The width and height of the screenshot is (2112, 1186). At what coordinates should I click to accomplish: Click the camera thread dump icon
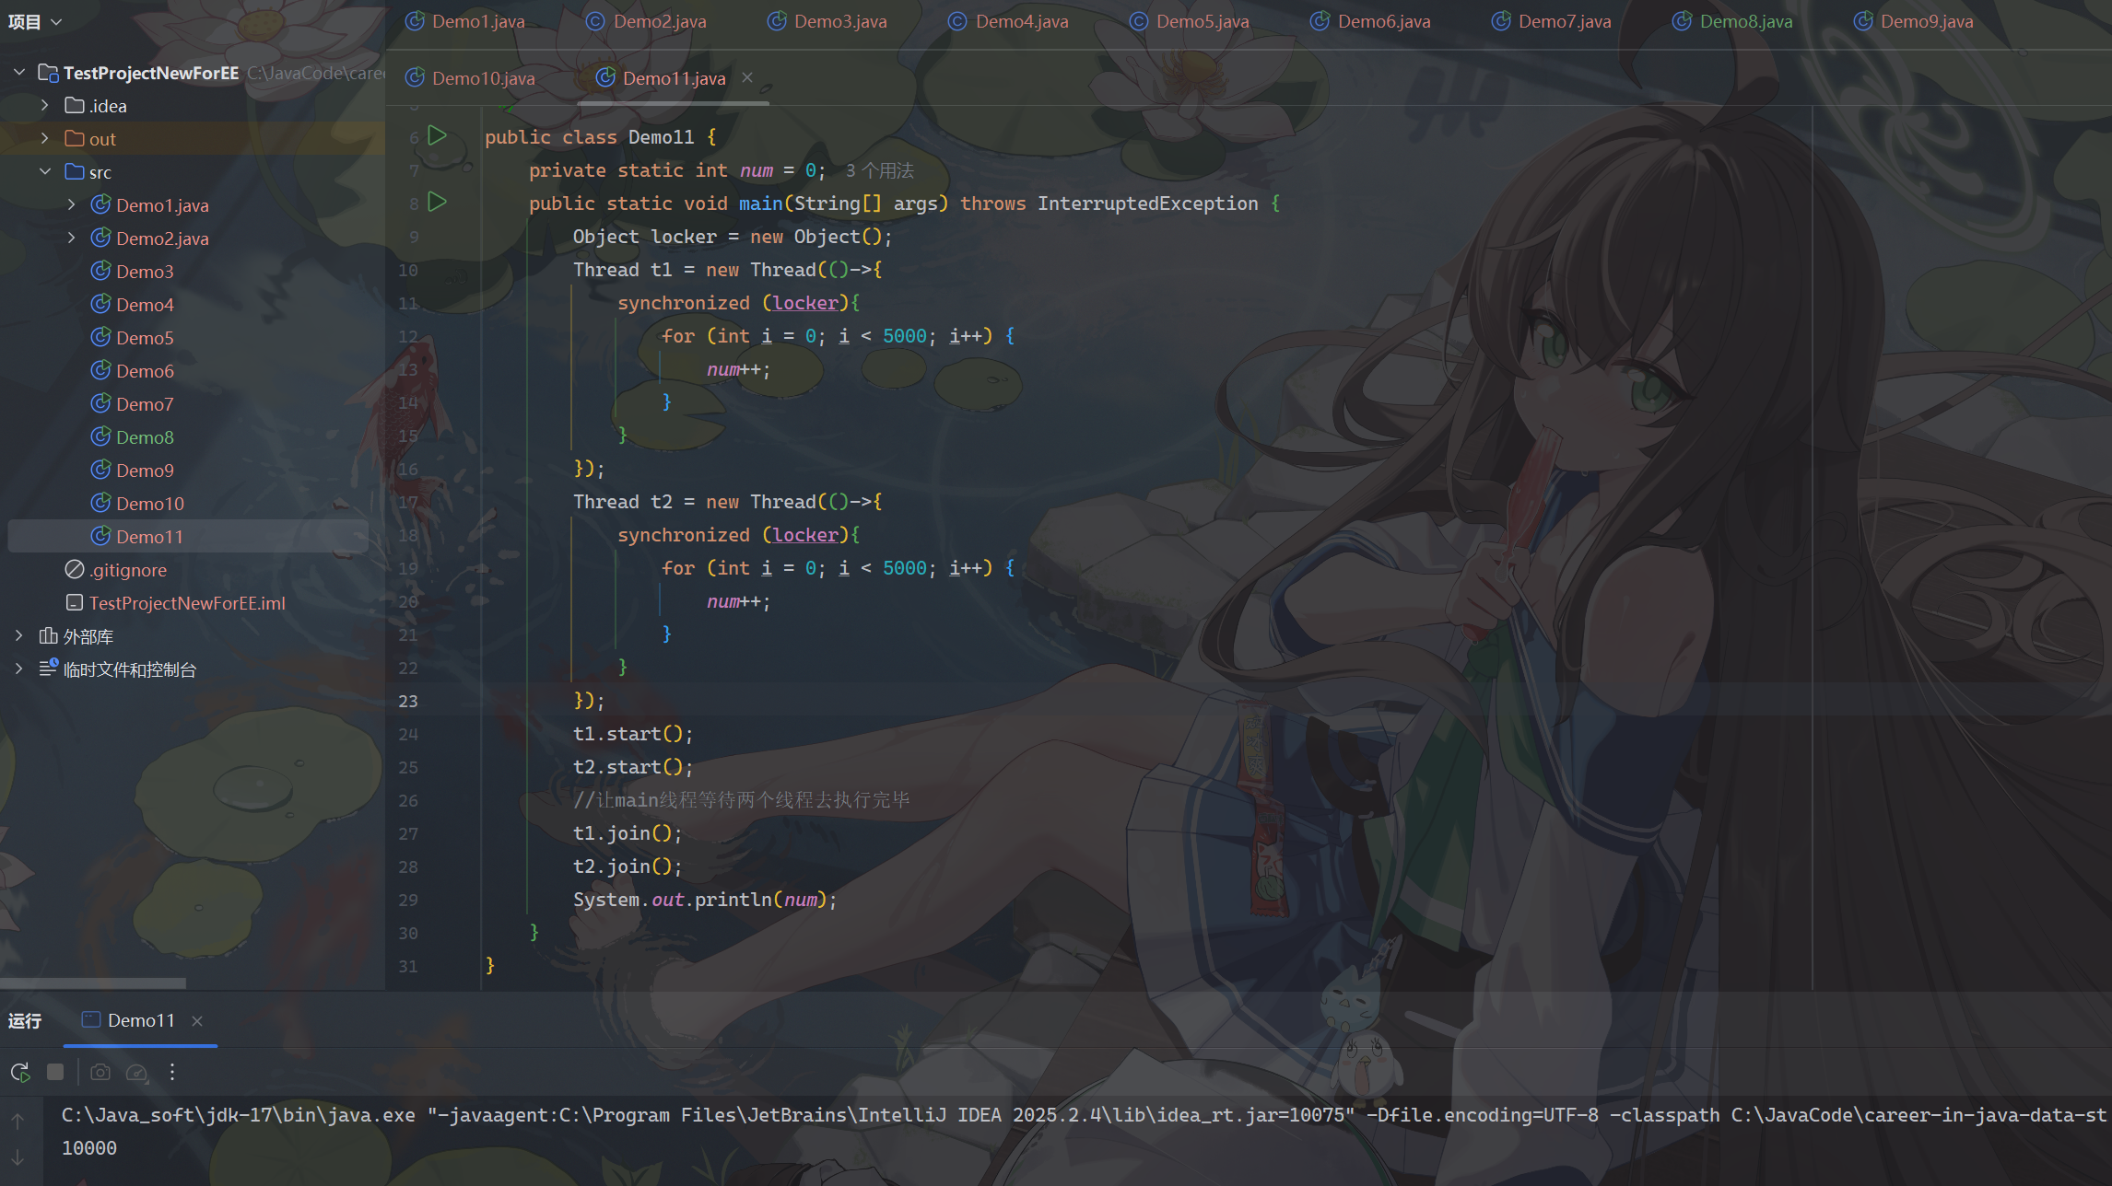tap(100, 1072)
